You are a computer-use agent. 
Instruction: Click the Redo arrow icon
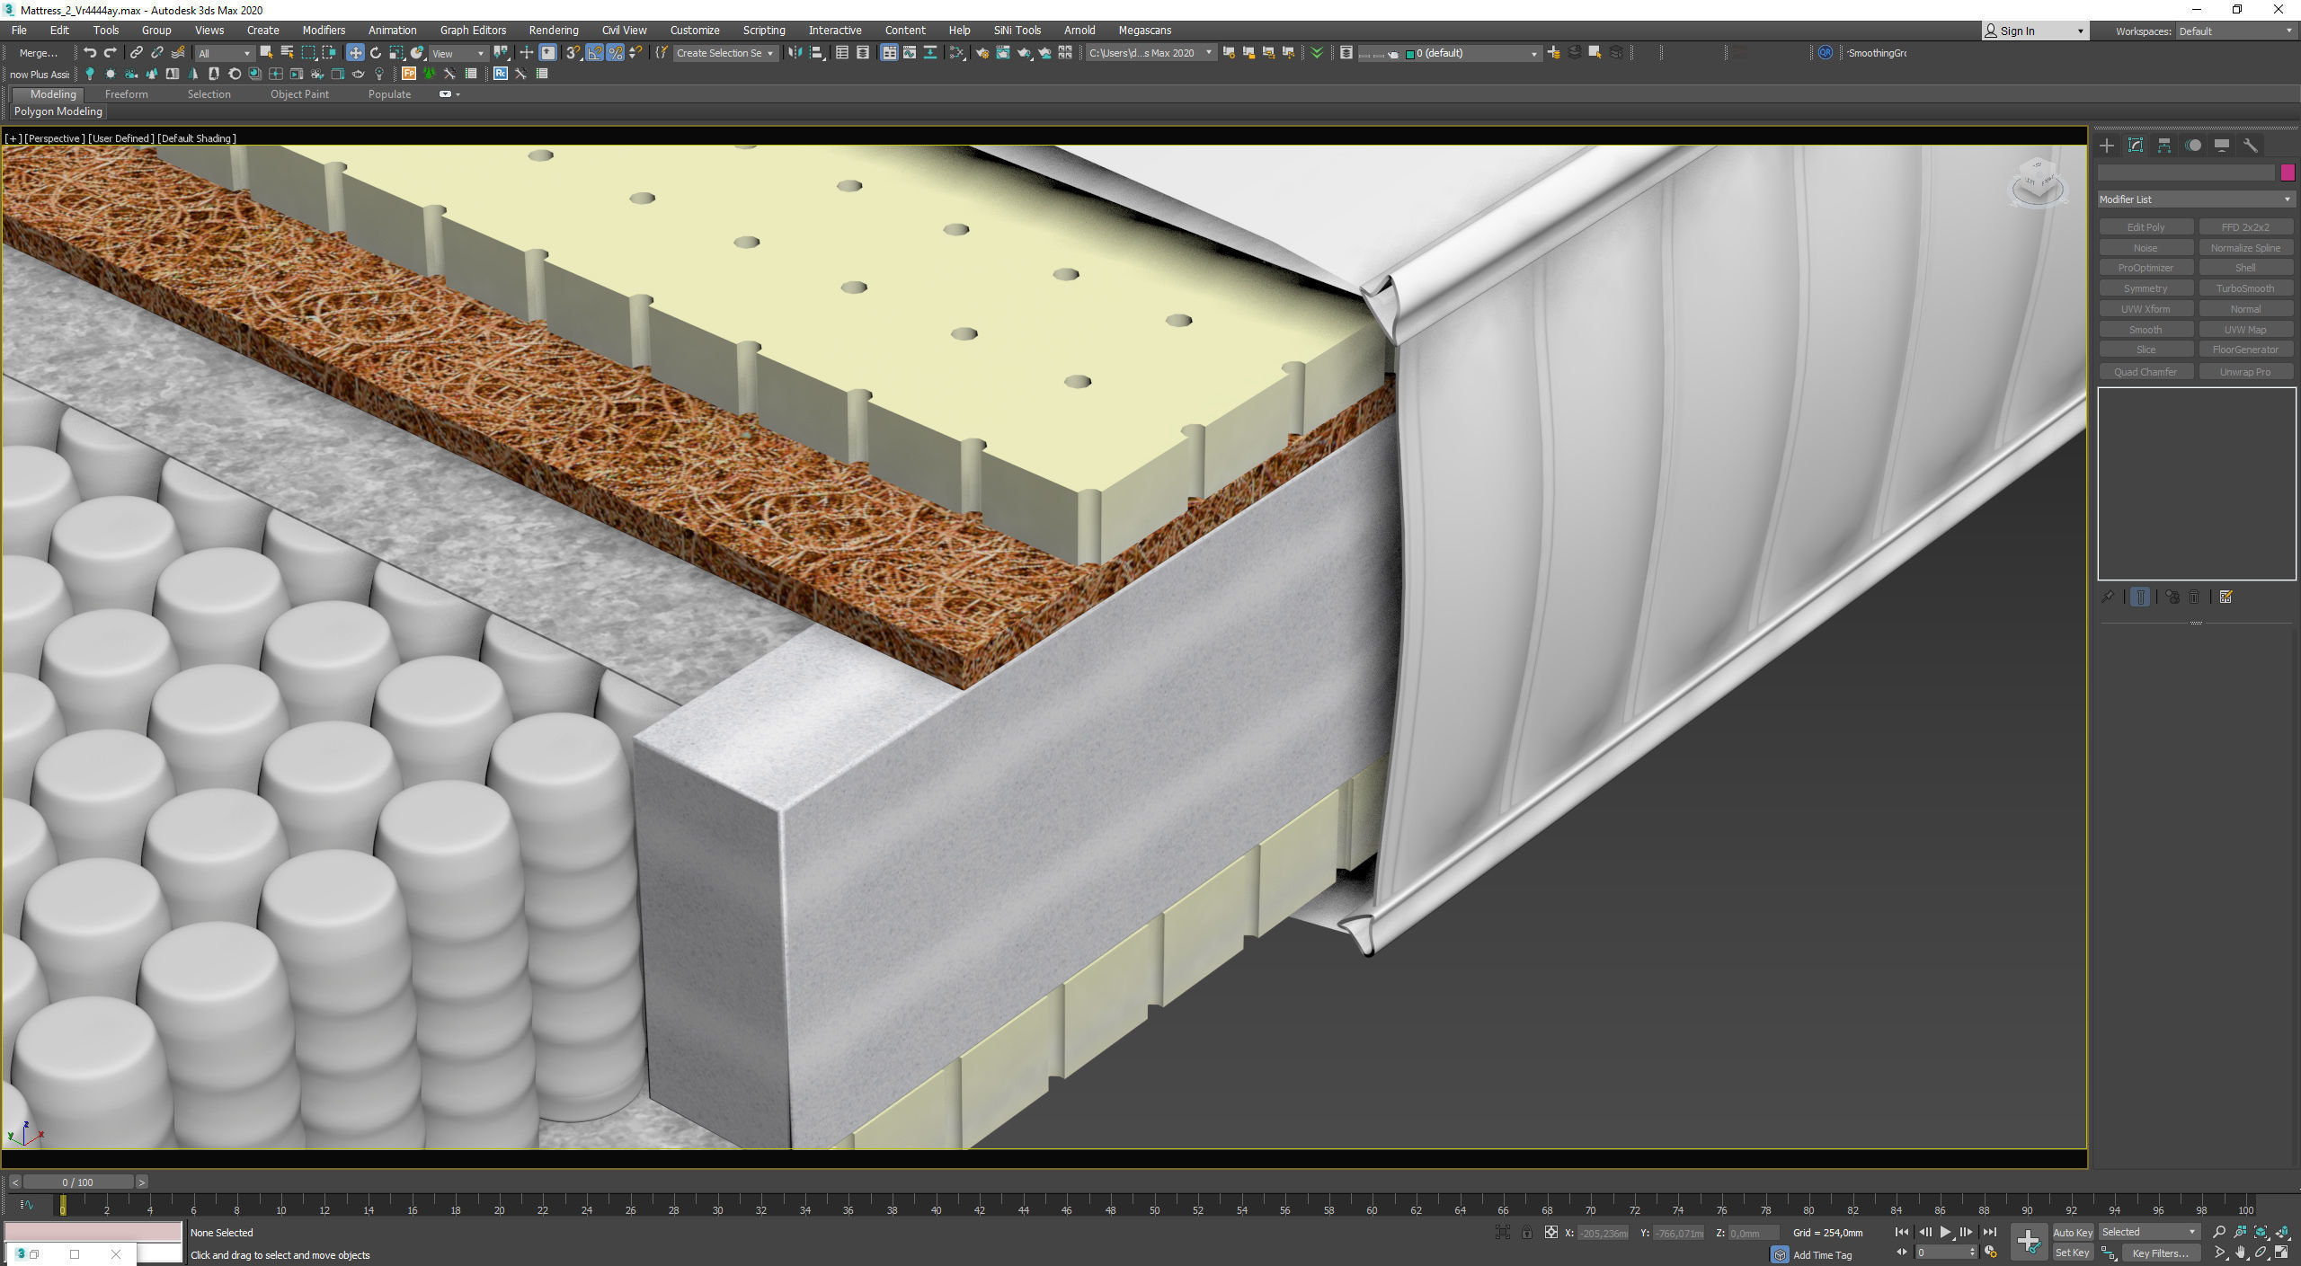[x=111, y=53]
